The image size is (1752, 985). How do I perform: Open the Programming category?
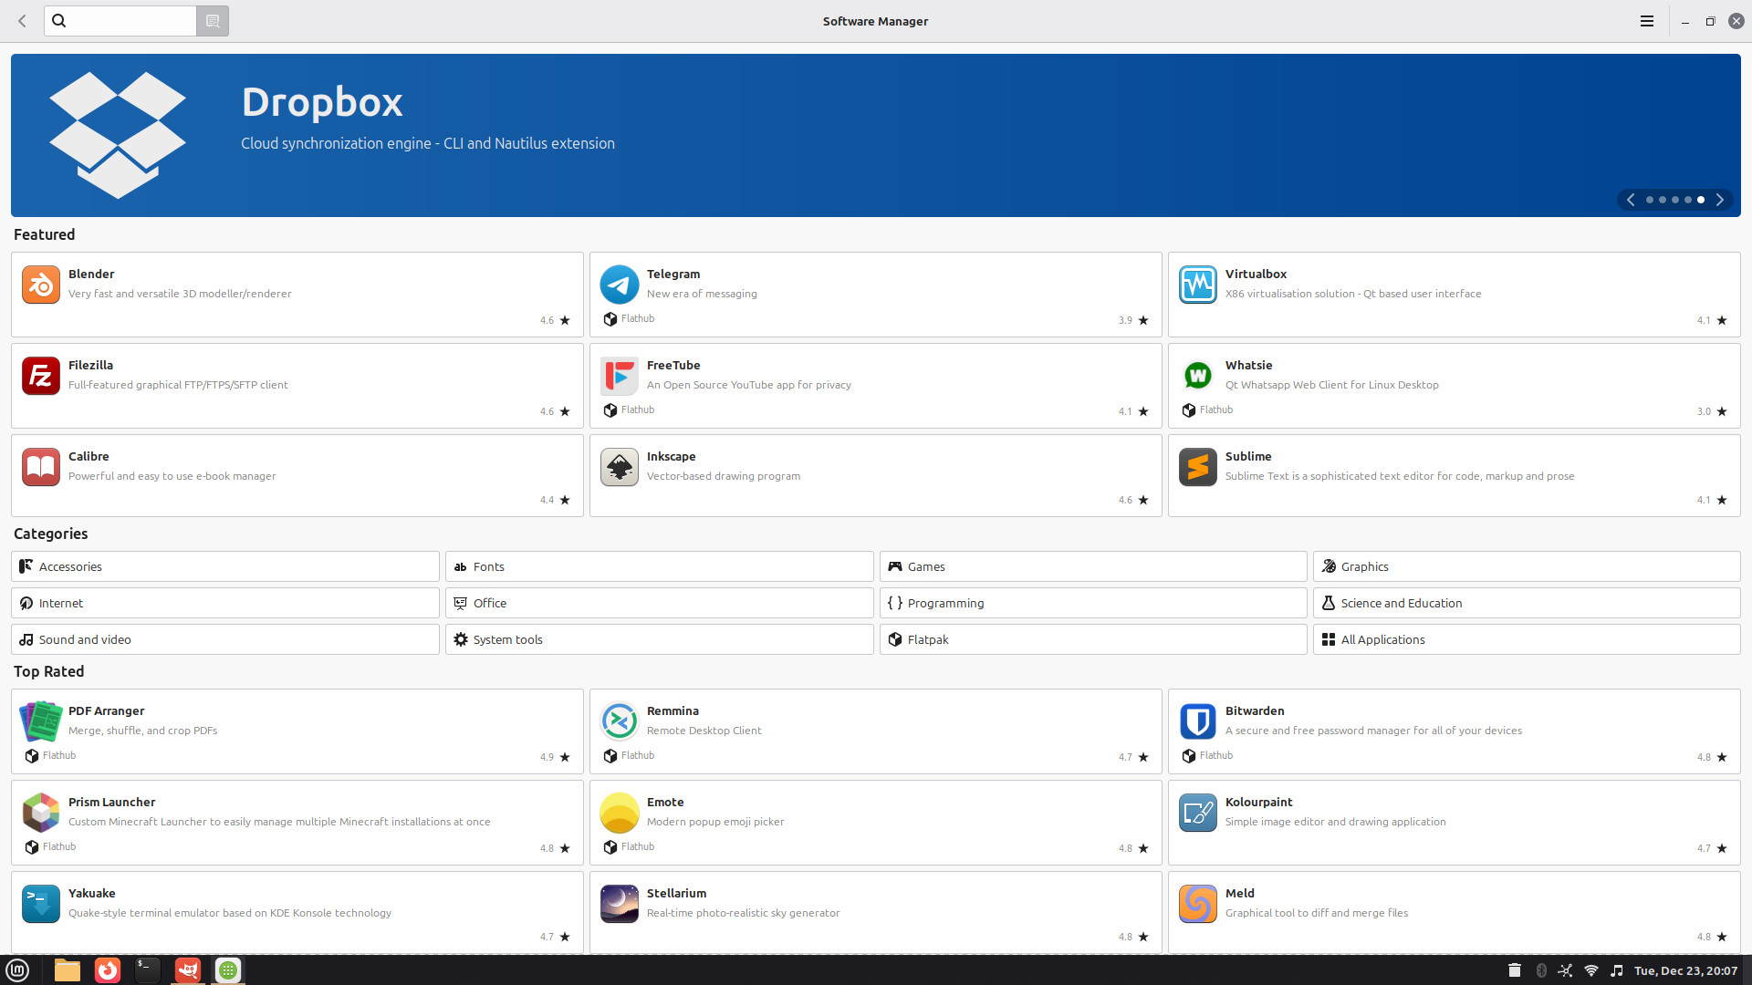[x=1093, y=603]
